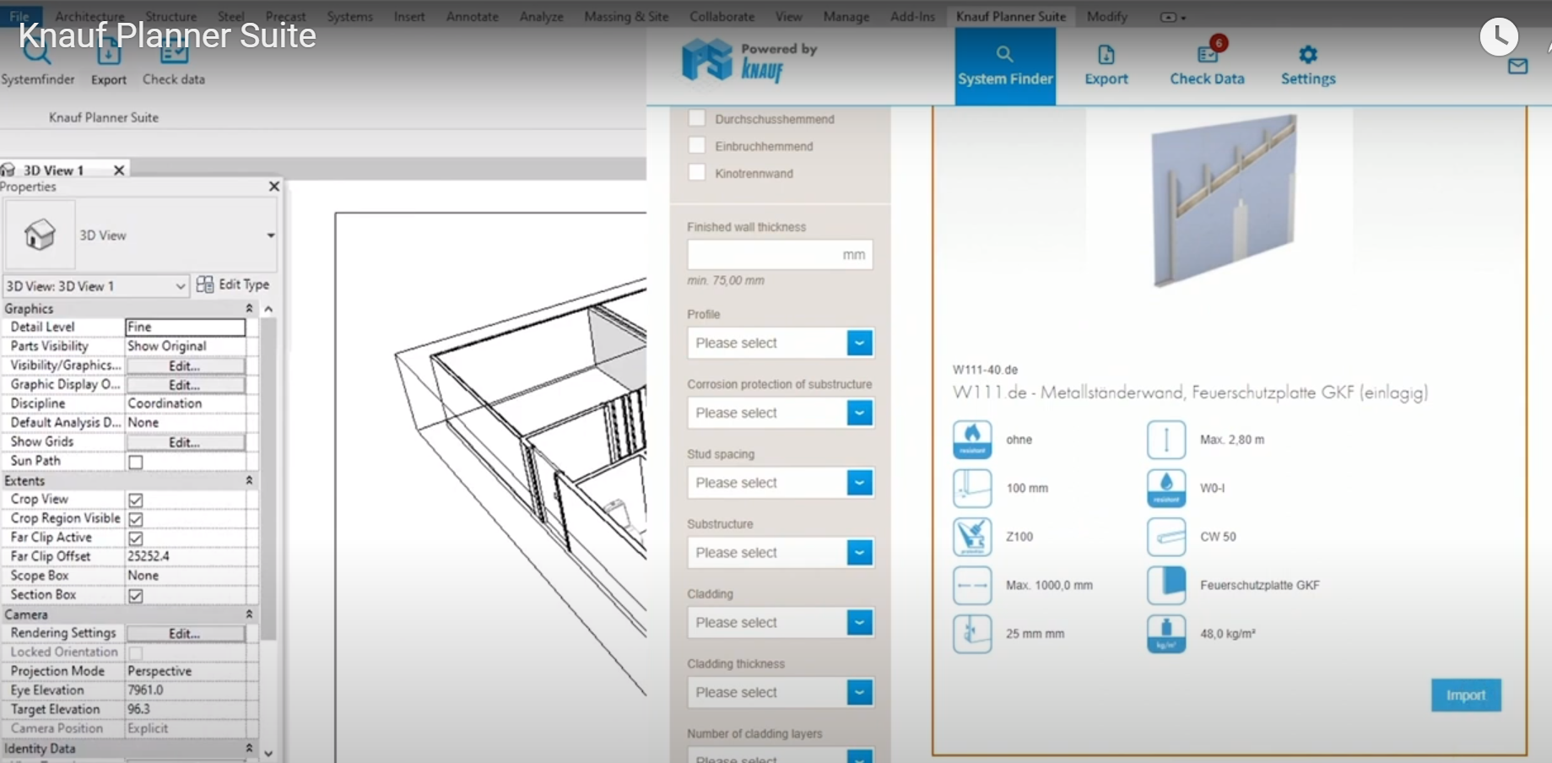Viewport: 1552px width, 763px height.
Task: Click Edit for Visibility/Graphics overrides
Action: pos(185,366)
